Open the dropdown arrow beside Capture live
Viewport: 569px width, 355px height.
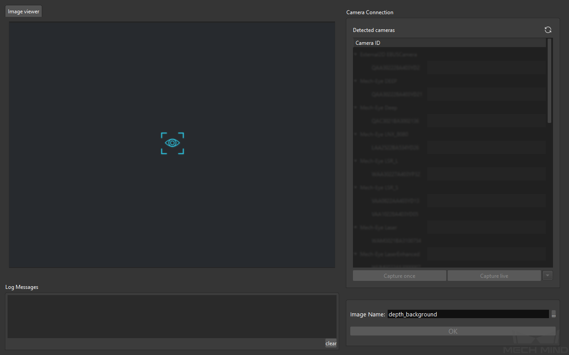[548, 276]
